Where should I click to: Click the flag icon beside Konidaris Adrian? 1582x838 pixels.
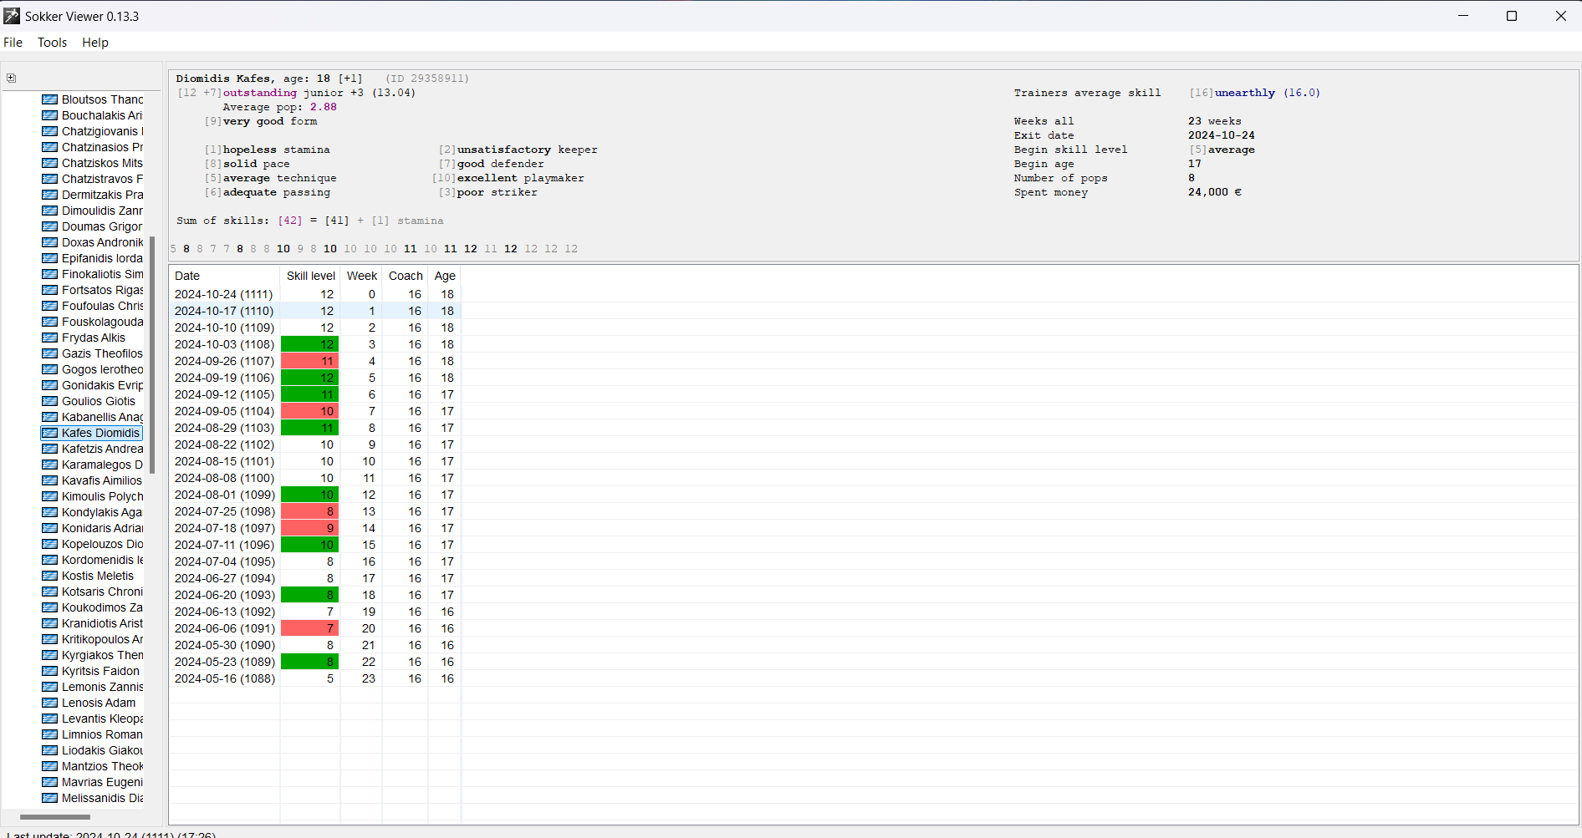click(50, 528)
